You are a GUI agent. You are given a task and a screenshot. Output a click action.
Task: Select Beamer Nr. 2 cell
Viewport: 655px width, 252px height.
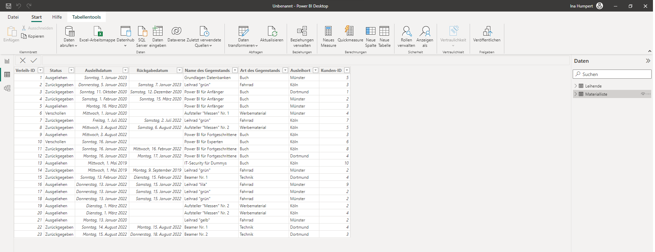point(211,234)
